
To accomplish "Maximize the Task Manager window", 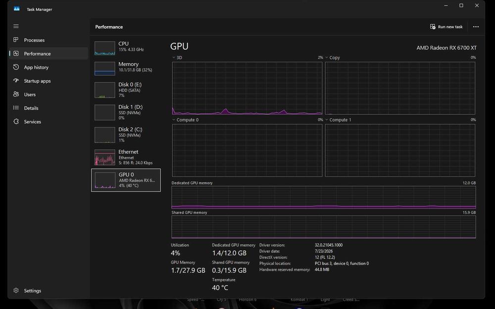I will [x=461, y=5].
